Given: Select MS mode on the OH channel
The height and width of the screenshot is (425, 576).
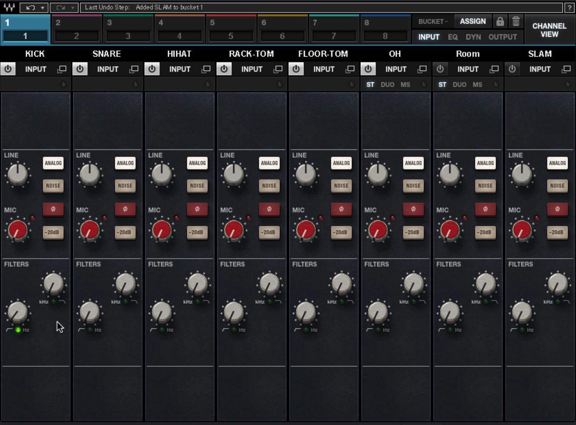Looking at the screenshot, I should pyautogui.click(x=405, y=84).
